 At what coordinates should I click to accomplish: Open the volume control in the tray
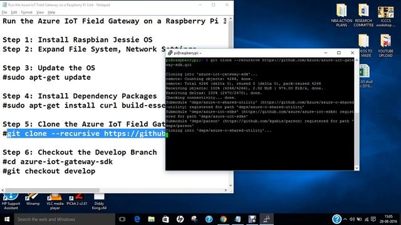click(x=352, y=219)
